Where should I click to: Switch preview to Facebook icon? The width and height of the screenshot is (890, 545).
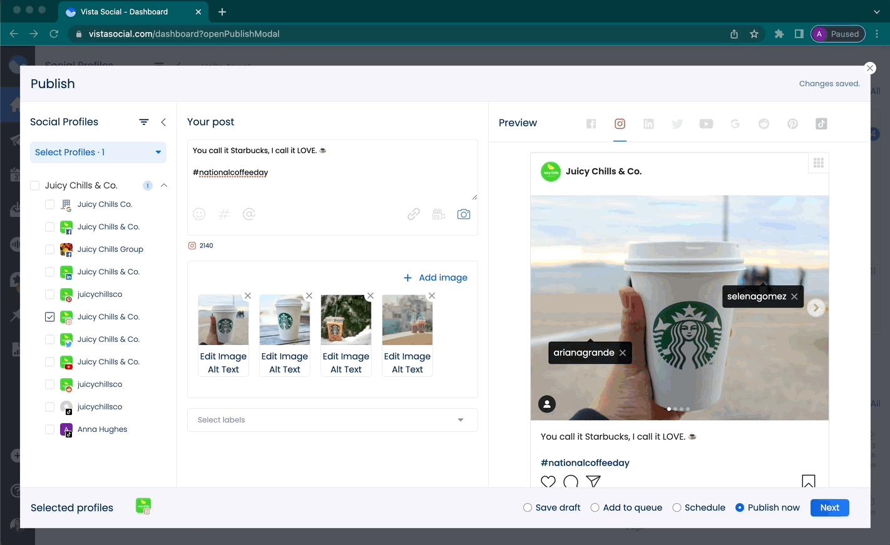pos(591,124)
